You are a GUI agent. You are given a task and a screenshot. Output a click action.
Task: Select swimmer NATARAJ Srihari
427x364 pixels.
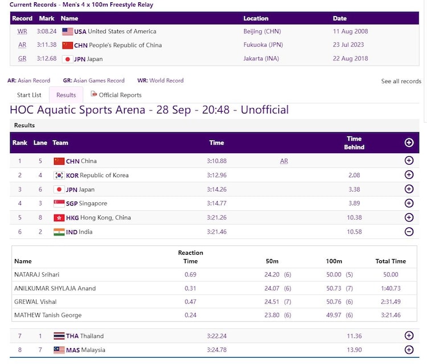pos(36,275)
